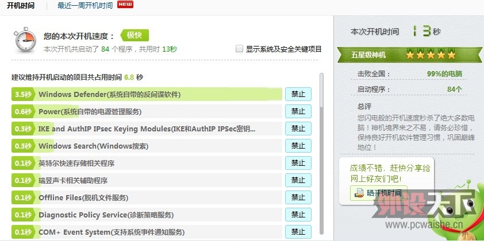Click the 建议维持开机启动的项目 heading
The image size is (484, 241).
coord(77,77)
